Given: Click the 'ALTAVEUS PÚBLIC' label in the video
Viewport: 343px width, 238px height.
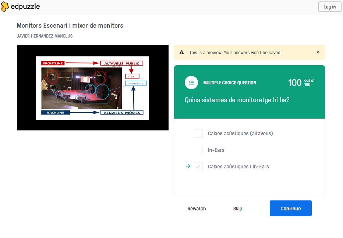Looking at the screenshot, I should click(121, 63).
